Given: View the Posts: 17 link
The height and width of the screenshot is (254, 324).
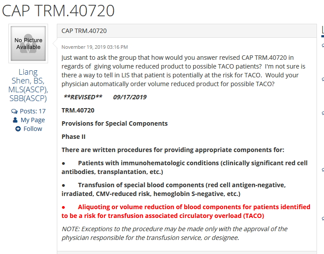Looking at the screenshot, I should [33, 111].
